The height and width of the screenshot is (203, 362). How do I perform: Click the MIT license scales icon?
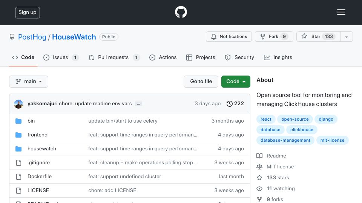[x=259, y=167]
